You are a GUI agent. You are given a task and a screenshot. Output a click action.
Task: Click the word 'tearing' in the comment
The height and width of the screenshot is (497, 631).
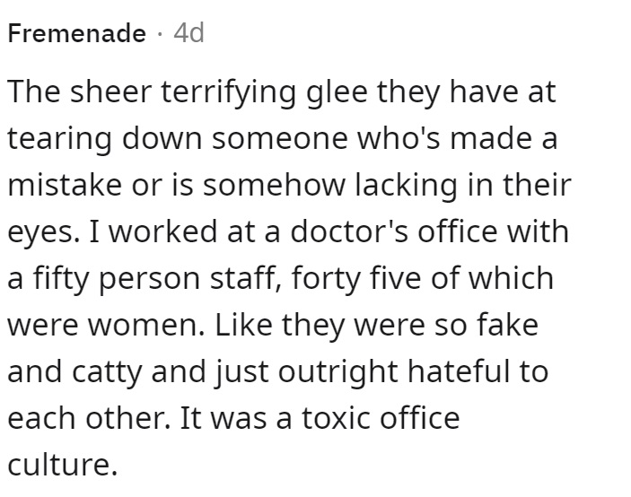59,140
